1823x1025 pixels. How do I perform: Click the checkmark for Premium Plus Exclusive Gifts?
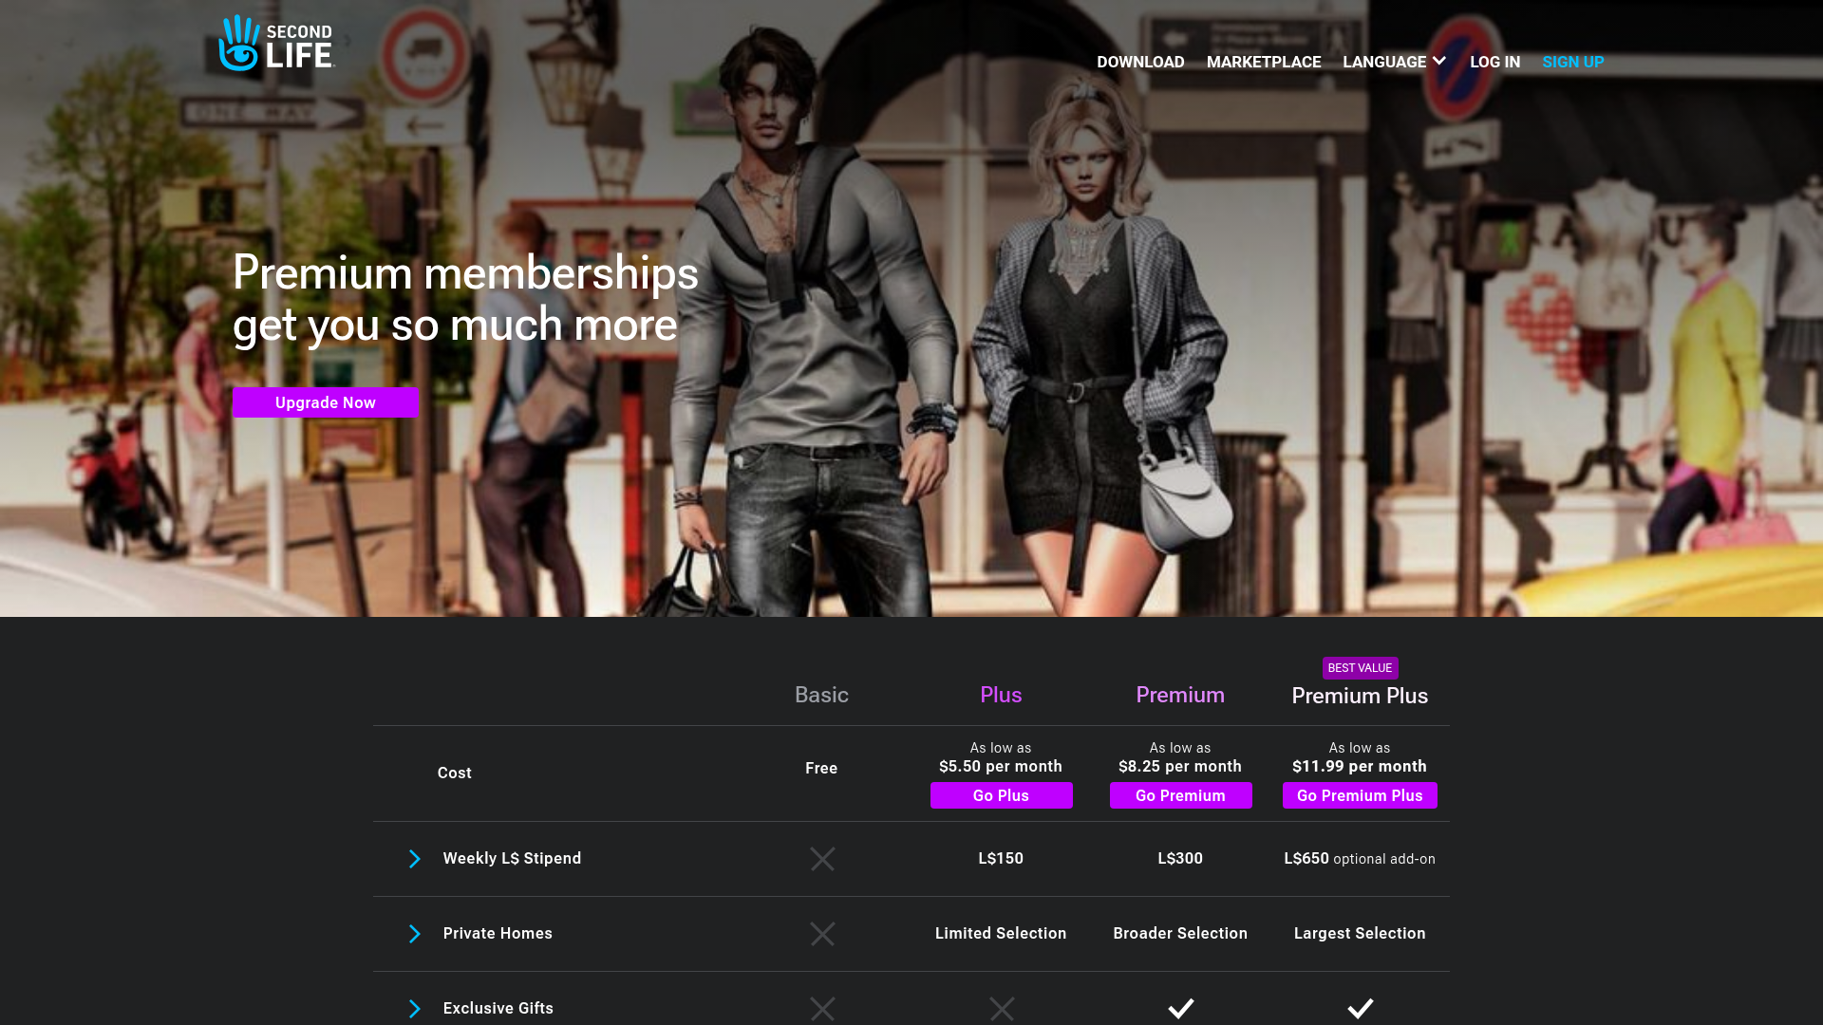click(x=1360, y=1008)
